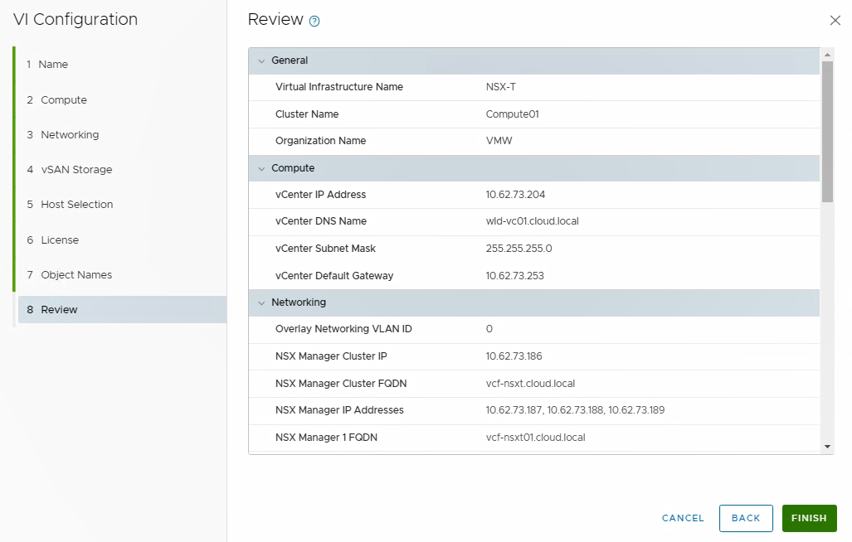This screenshot has height=542, width=852.
Task: Close the VI Configuration dialog
Action: point(835,21)
